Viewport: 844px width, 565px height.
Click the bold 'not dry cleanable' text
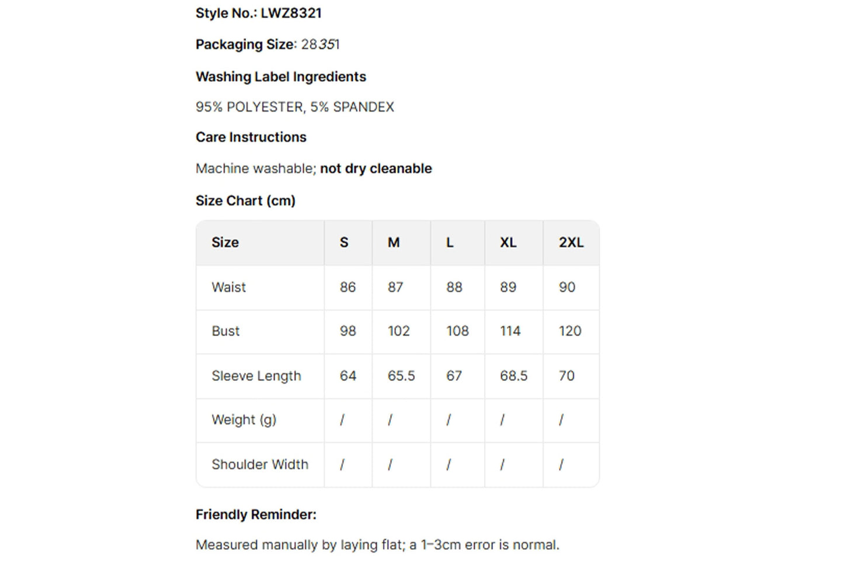point(376,168)
